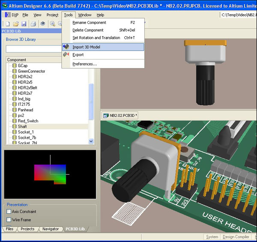Click the GCap component icon
This screenshot has height=242, width=257.
click(15, 66)
